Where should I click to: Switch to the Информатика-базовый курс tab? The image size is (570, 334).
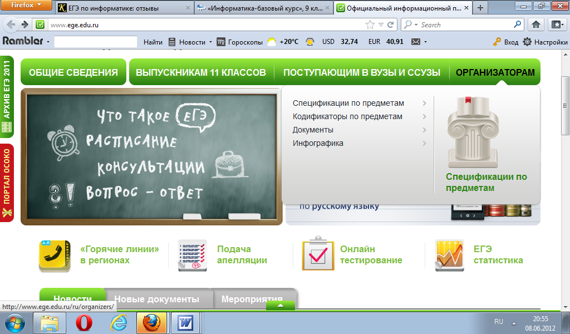264,8
